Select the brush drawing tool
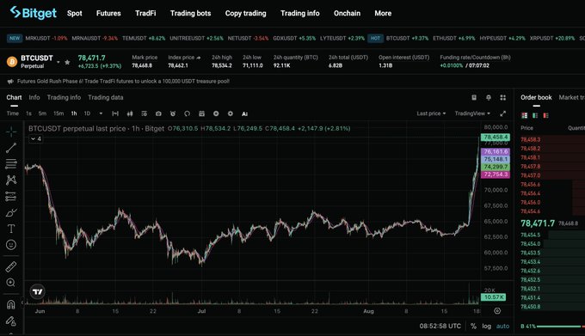 click(11, 213)
